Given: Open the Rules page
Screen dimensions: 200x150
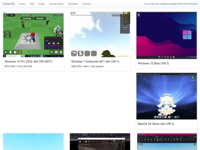Looking at the screenshot, I should (x=41, y=4).
